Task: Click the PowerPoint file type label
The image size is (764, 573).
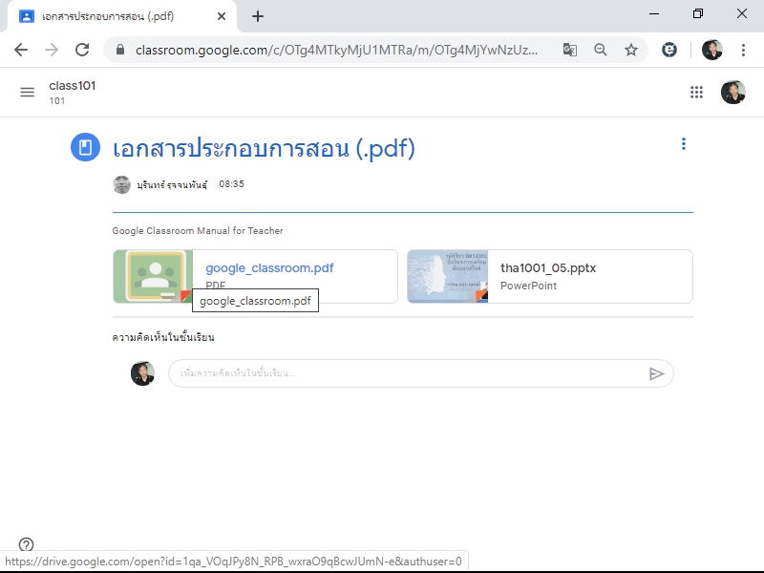Action: (x=528, y=286)
